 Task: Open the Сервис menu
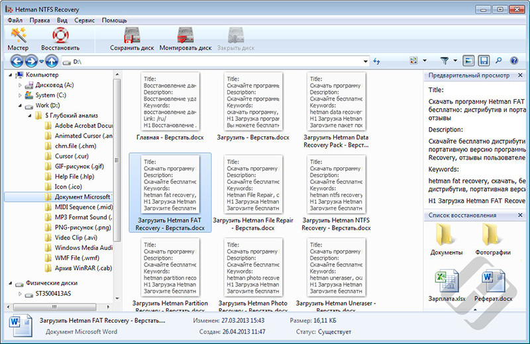[x=85, y=21]
